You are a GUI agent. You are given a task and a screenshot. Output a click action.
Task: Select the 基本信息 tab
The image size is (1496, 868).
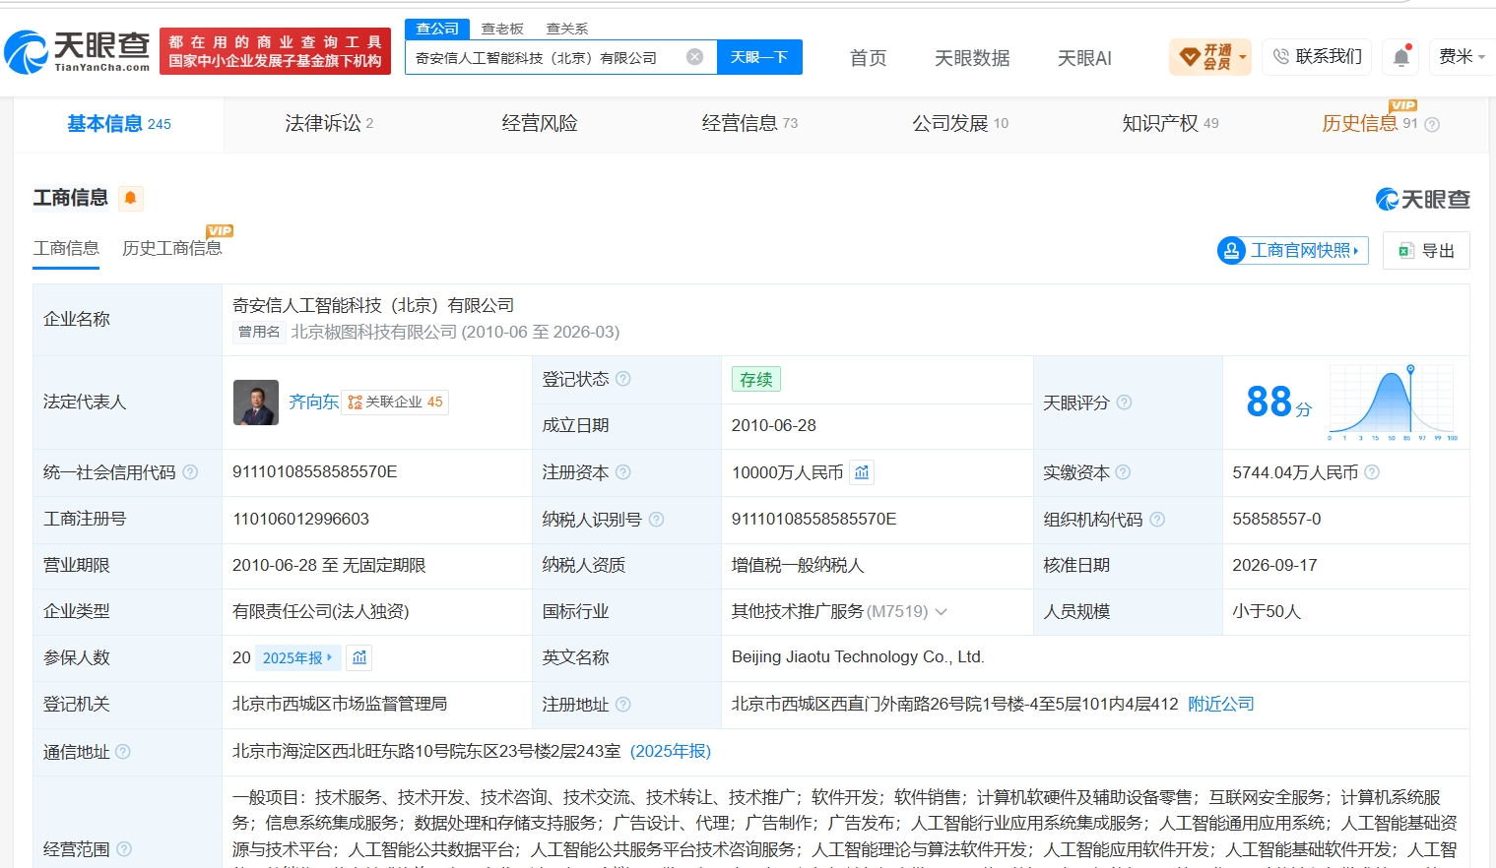(x=119, y=123)
